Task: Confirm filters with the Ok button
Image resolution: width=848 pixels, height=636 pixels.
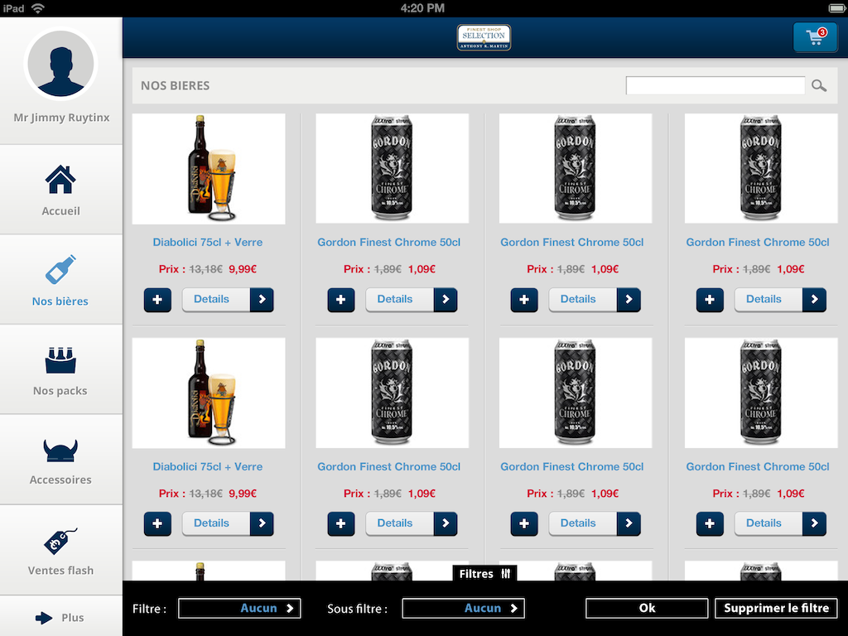Action: point(647,609)
